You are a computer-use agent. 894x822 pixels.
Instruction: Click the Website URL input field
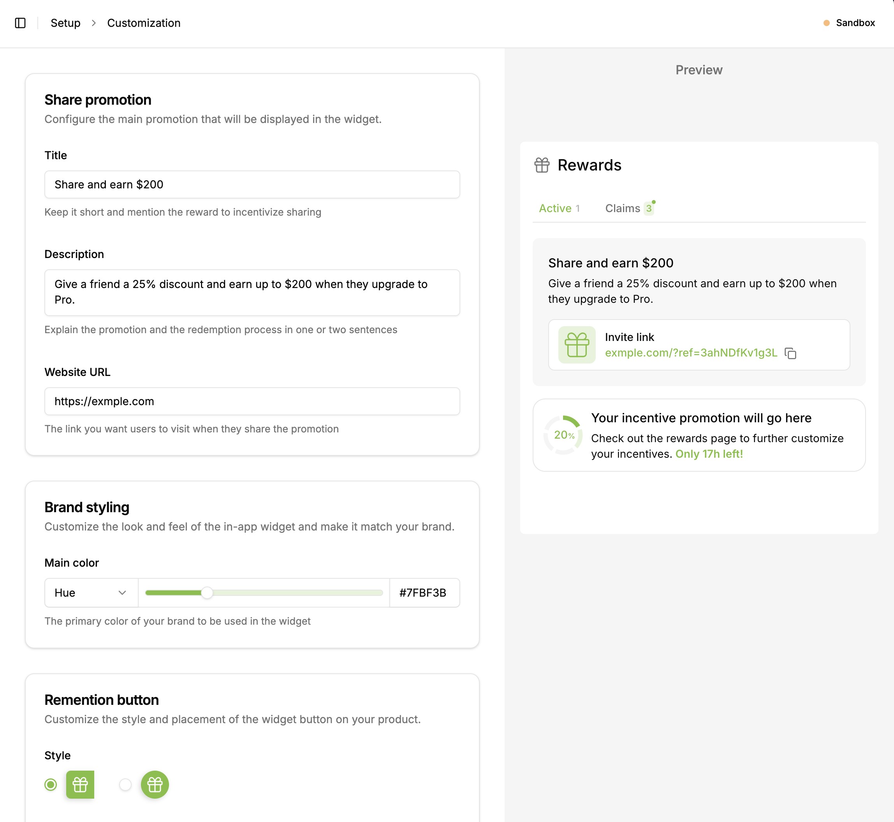coord(252,401)
